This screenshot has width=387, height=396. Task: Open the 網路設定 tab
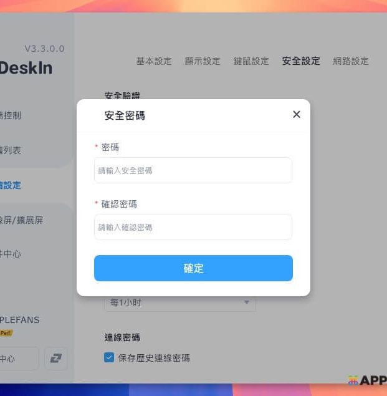click(x=351, y=61)
